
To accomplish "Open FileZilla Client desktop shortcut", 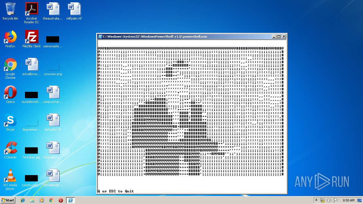I will 31,39.
